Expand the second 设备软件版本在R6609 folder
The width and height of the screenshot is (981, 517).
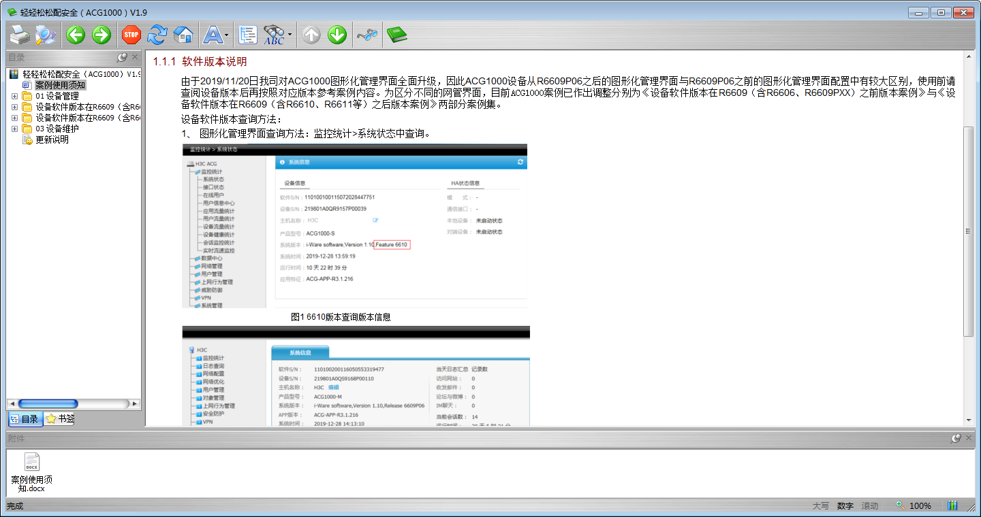point(14,118)
